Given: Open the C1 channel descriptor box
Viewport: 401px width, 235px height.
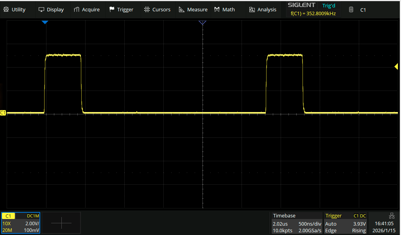Looking at the screenshot, I should 21,223.
